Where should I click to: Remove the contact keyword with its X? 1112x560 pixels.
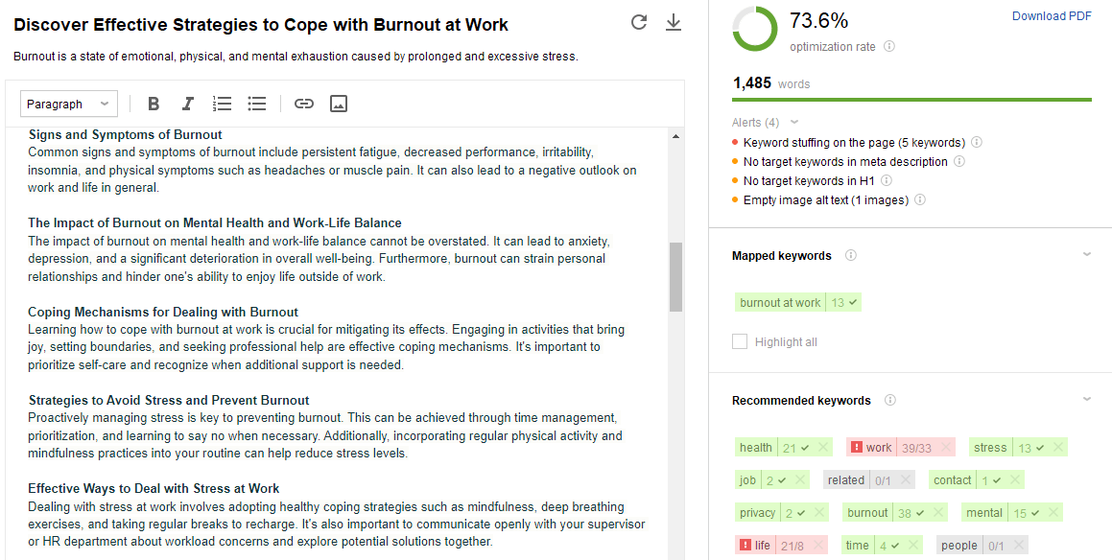[x=1015, y=479]
